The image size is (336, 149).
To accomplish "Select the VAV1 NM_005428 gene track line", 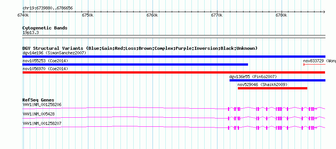I will 174,118.
